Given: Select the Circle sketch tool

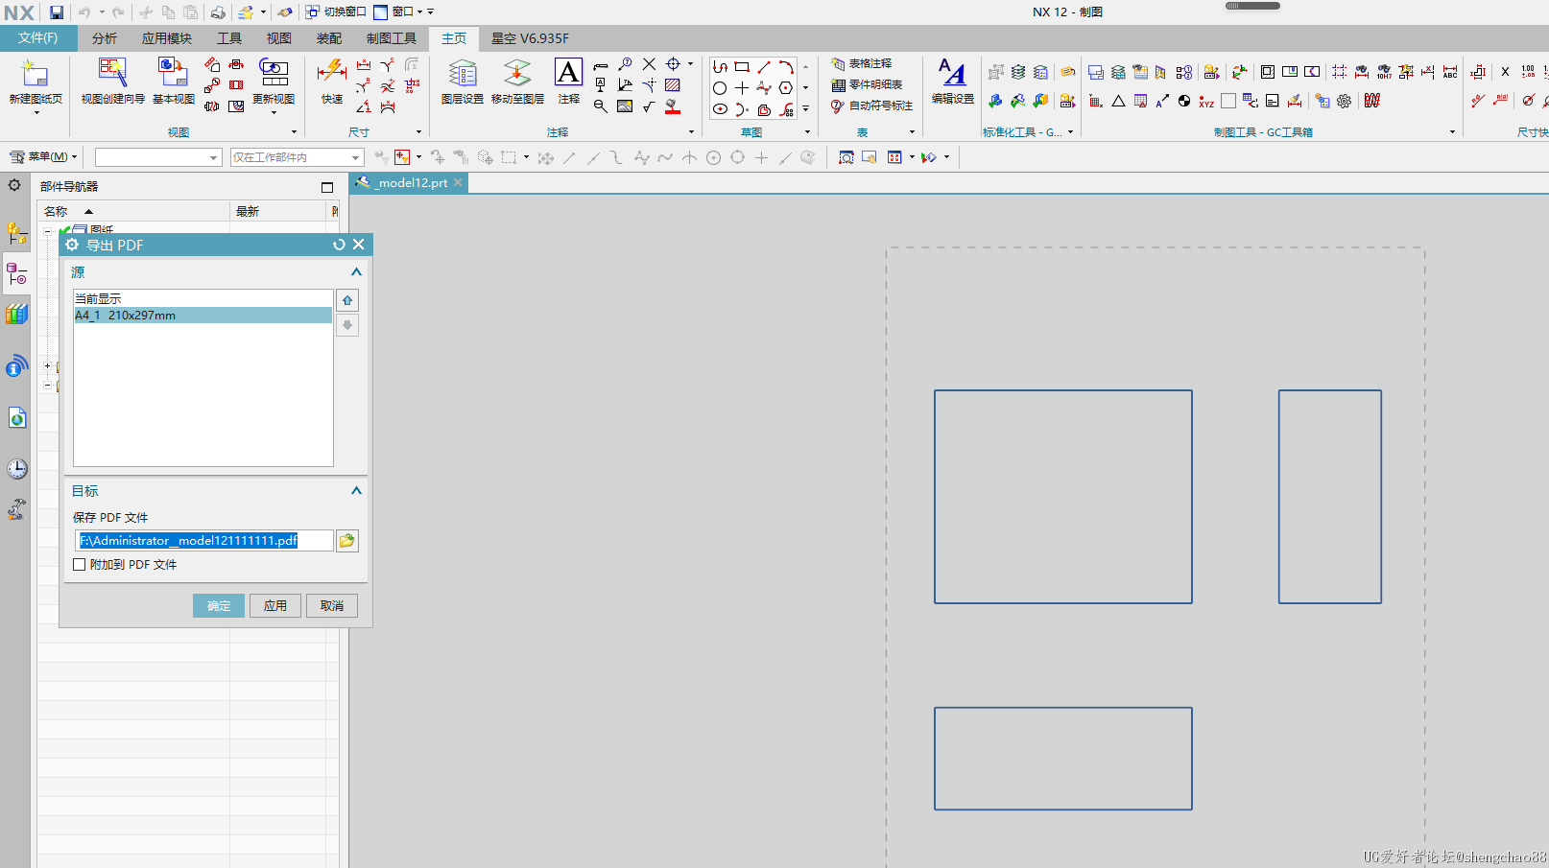Looking at the screenshot, I should 720,87.
